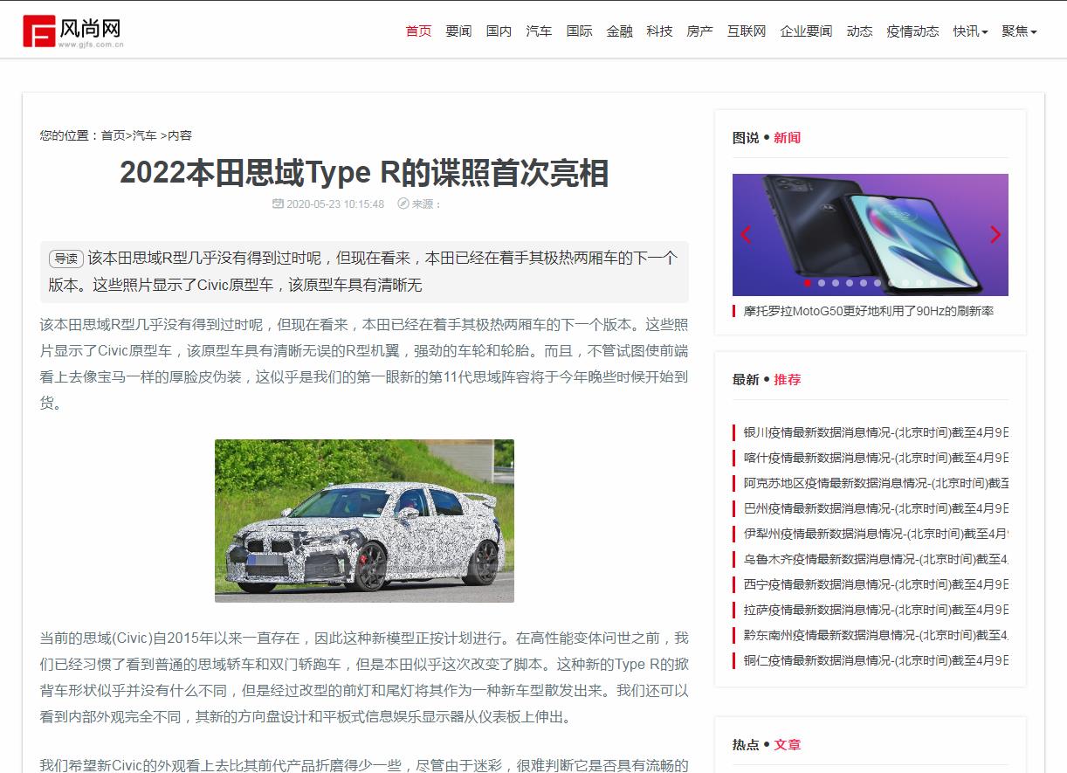Click the Motorola phone carousel image
The image size is (1067, 773).
(x=871, y=234)
